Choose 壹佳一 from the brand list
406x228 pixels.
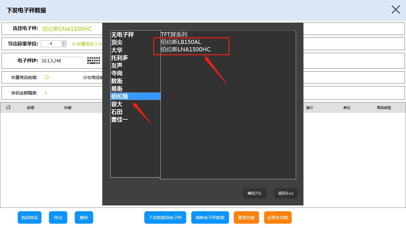(135, 120)
